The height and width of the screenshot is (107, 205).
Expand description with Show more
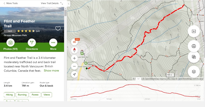click(x=51, y=70)
